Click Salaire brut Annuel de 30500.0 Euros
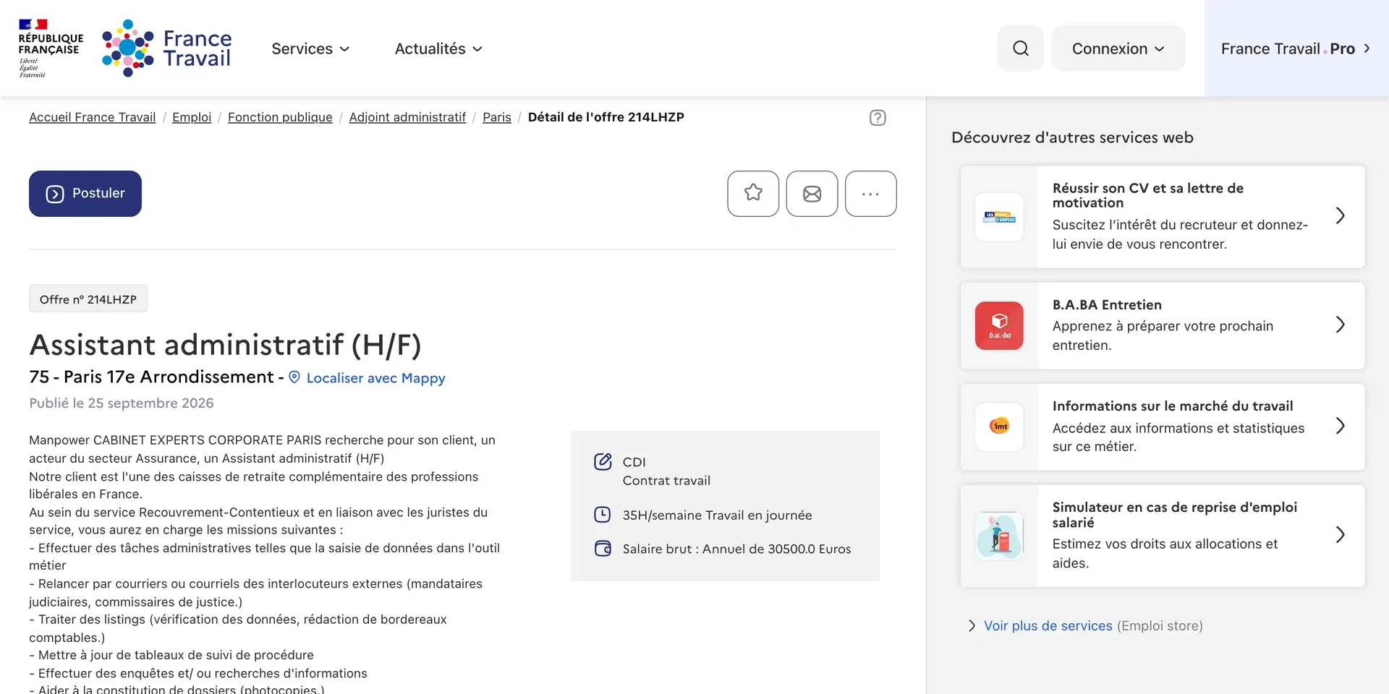The image size is (1389, 694). click(x=736, y=549)
